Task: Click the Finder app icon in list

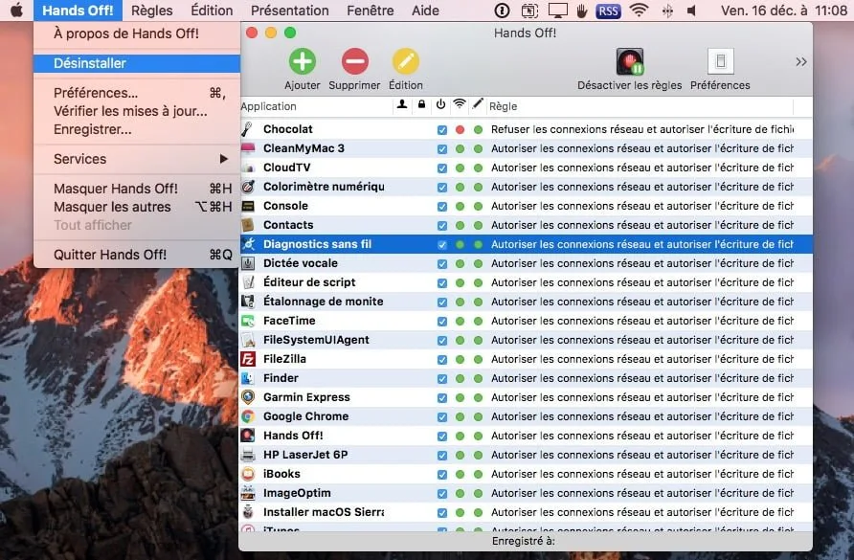Action: [248, 378]
